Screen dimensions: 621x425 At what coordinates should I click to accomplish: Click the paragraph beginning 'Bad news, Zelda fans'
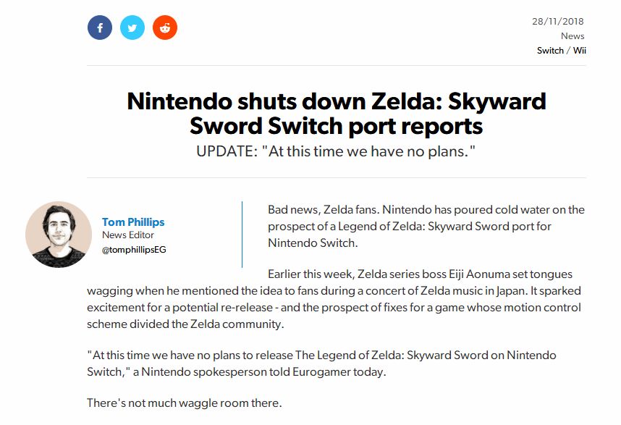point(426,226)
